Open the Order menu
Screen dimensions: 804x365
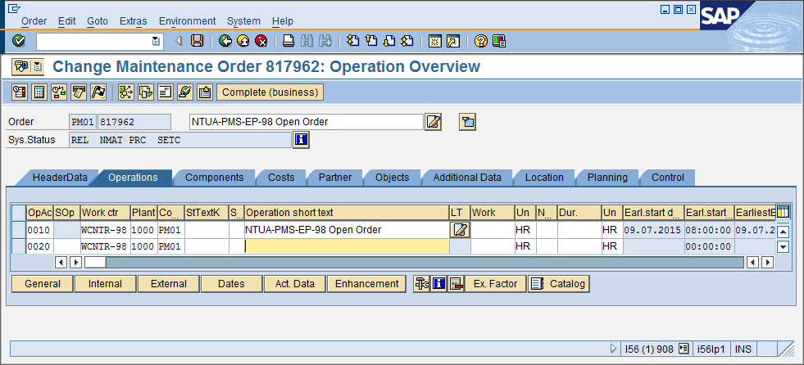pos(34,21)
